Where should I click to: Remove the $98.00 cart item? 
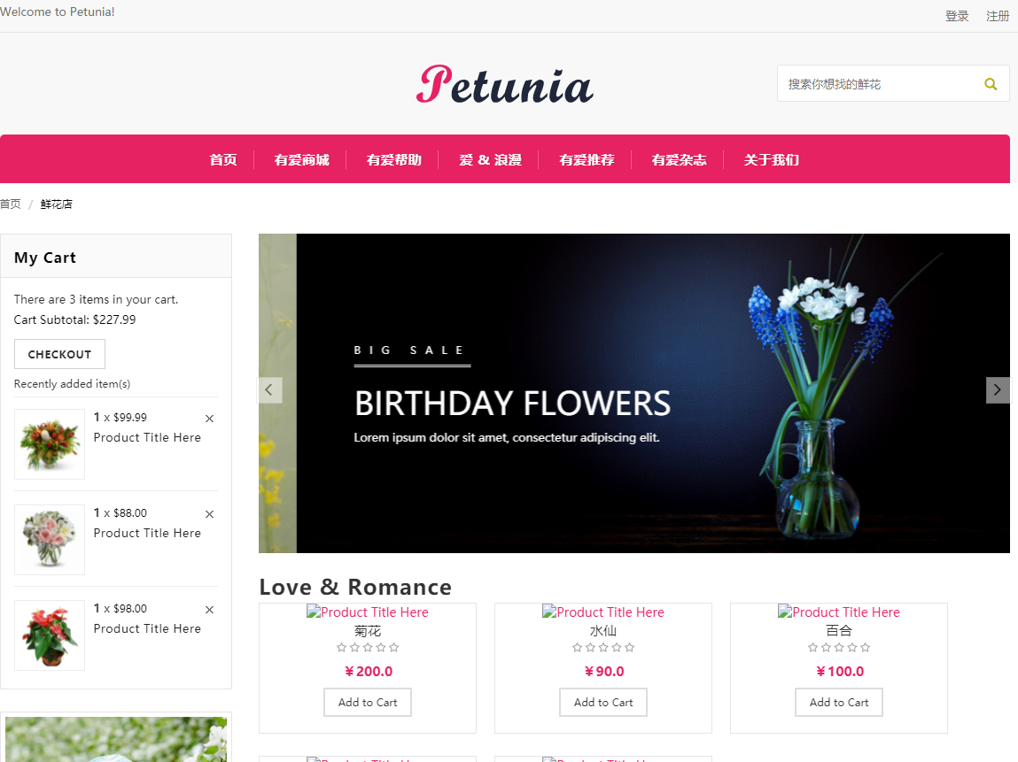(209, 609)
